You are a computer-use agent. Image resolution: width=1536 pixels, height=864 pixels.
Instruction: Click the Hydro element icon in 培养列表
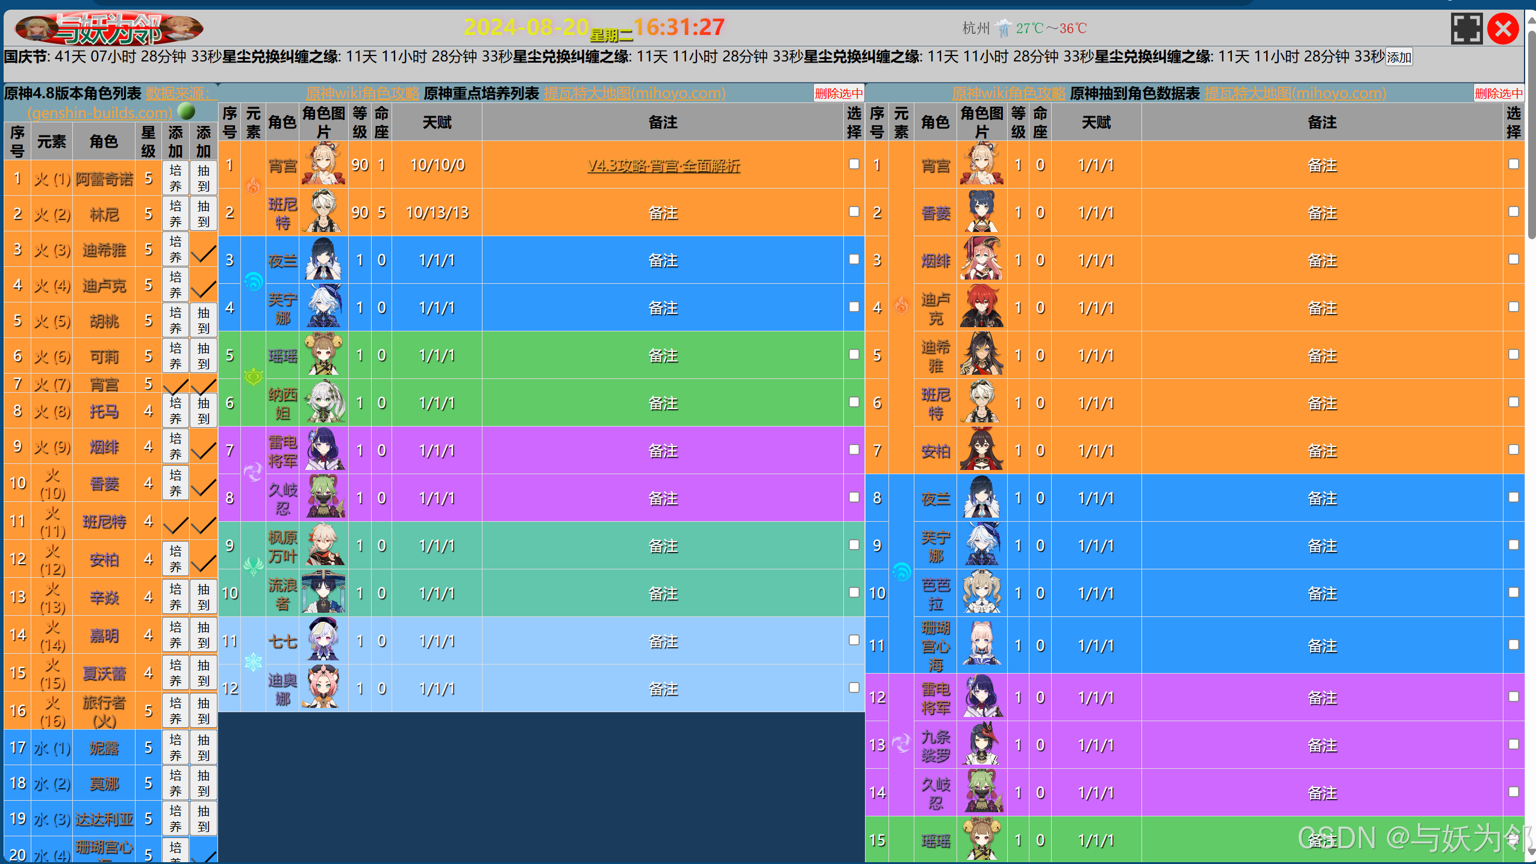[253, 282]
